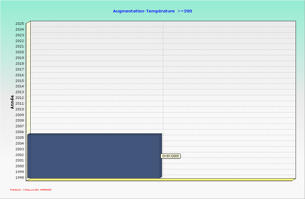Click the 2024 axis label
Viewport: 305px width, 199px height.
pyautogui.click(x=20, y=29)
